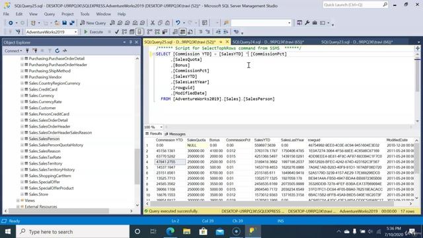Image resolution: width=423 pixels, height=238 pixels.
Task: Open the Mail app from the taskbar
Action: [x=220, y=231]
